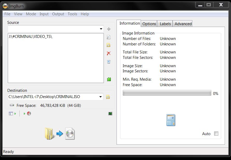
Task: Click the Source group label
Action: [13, 23]
